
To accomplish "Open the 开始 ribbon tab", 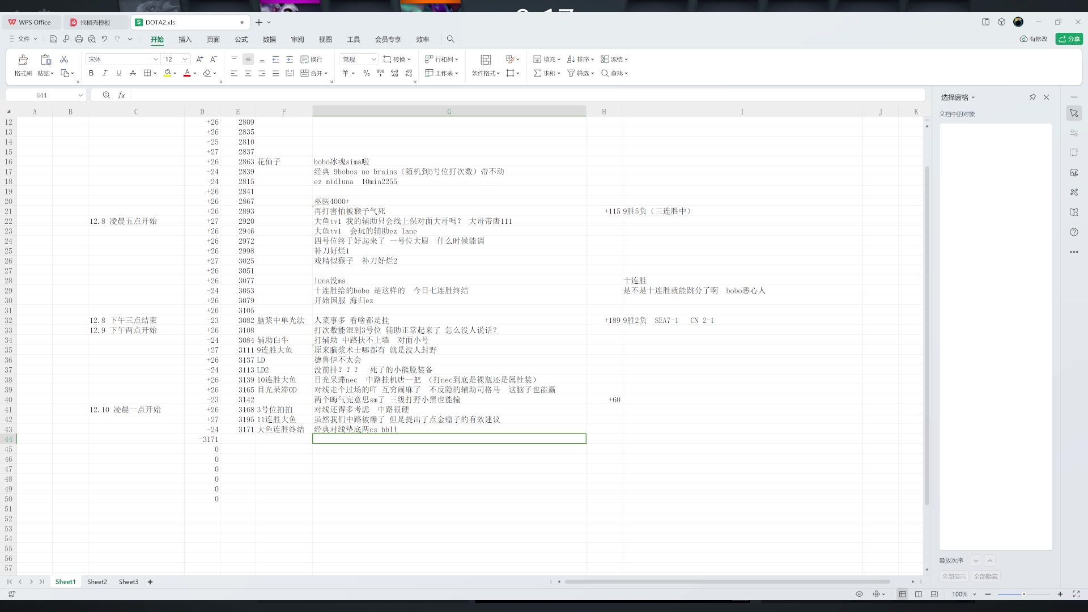I will pyautogui.click(x=157, y=39).
